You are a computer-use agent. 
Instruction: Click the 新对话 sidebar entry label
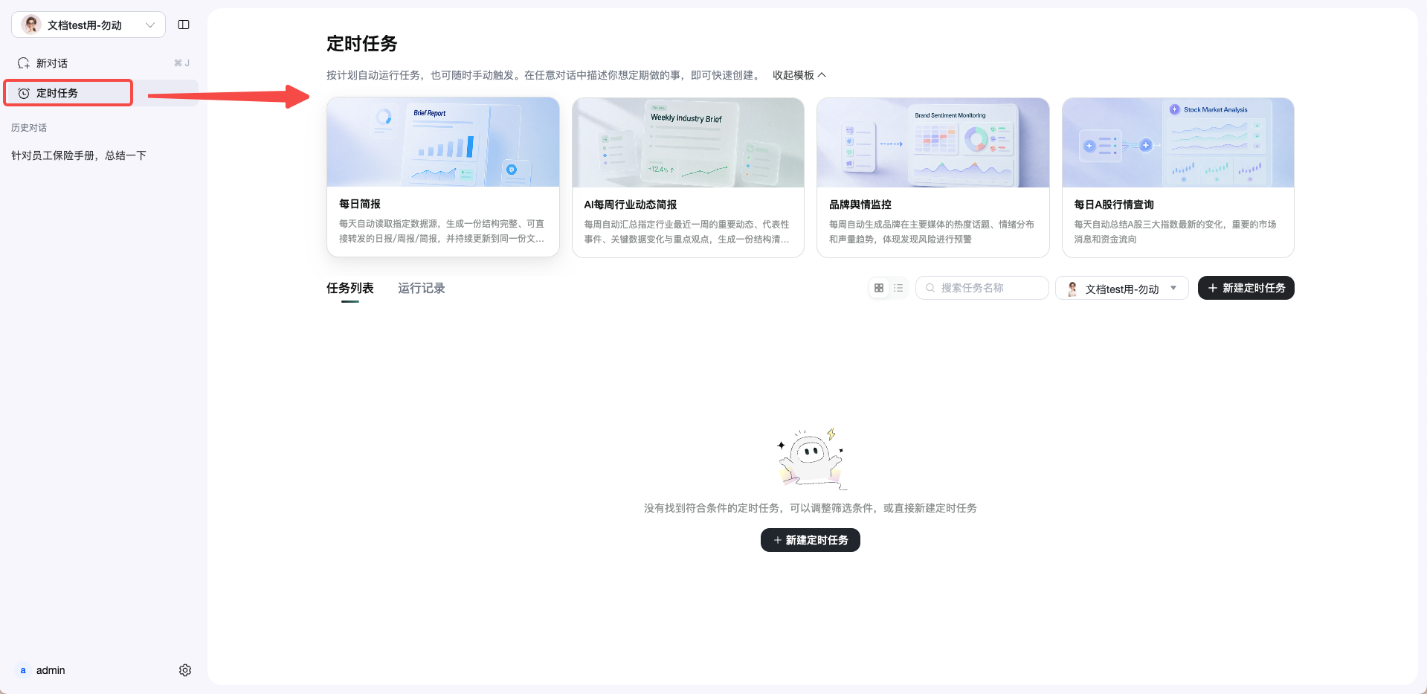click(52, 63)
